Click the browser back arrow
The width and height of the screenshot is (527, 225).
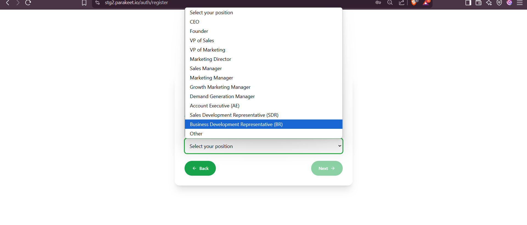point(8,3)
